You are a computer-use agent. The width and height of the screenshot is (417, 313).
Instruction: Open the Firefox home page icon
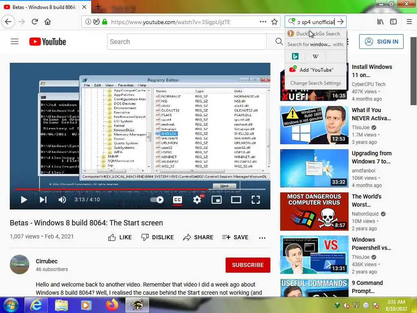pos(48,22)
